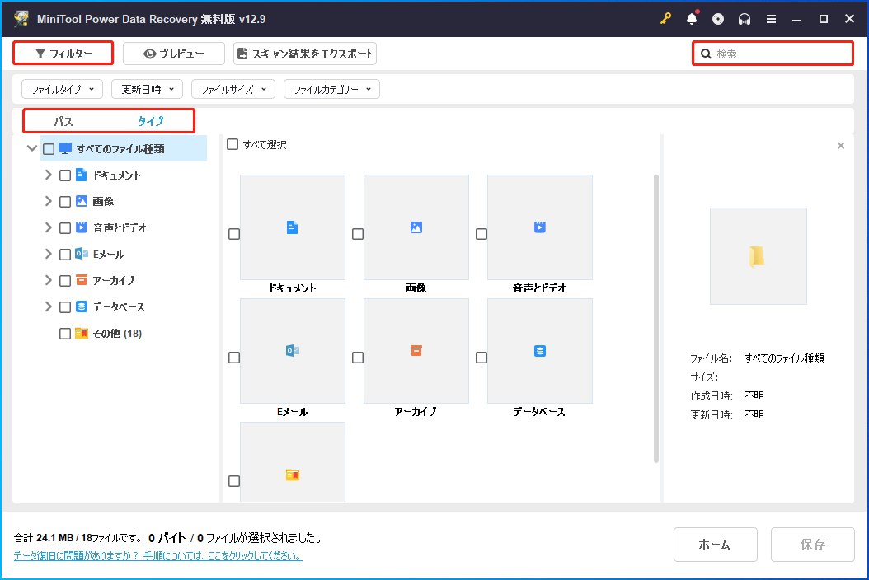Check the アーカイブ tree checkbox
This screenshot has width=869, height=580.
pos(65,281)
